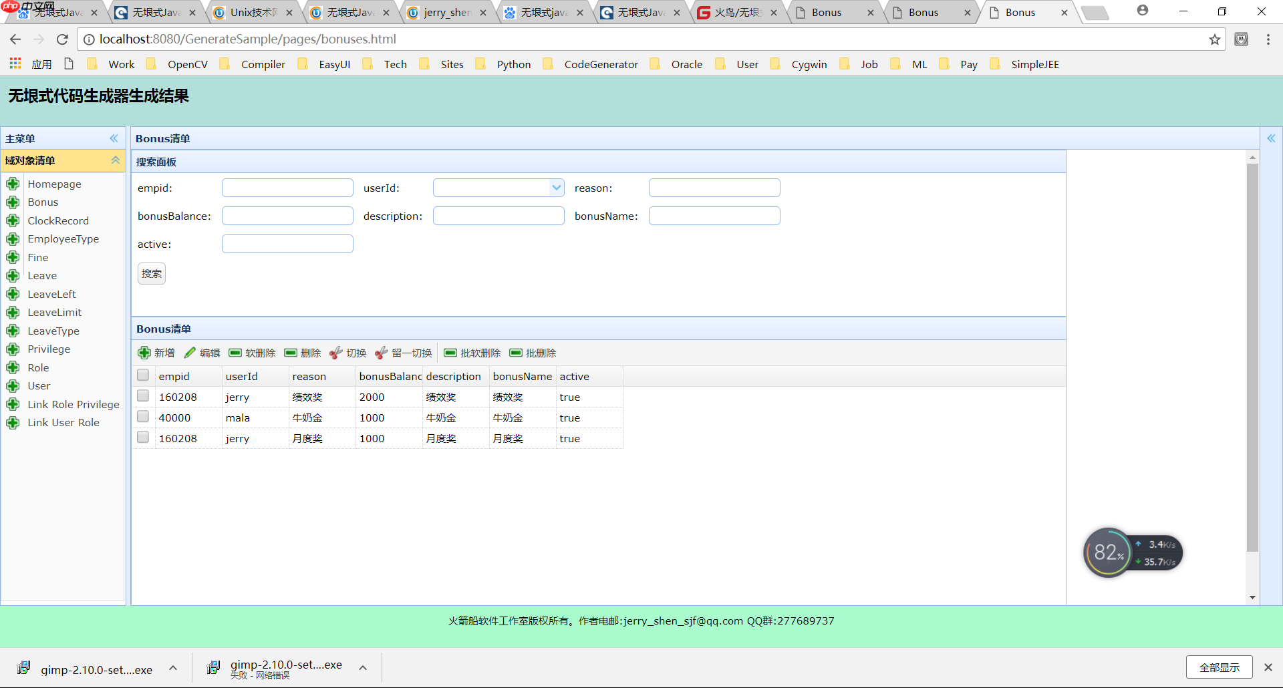Click the green 新增 add icon

[144, 353]
